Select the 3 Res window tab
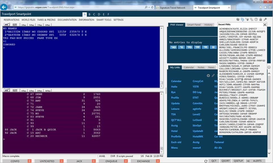This screenshot has width=273, height=163. (x=24, y=25)
